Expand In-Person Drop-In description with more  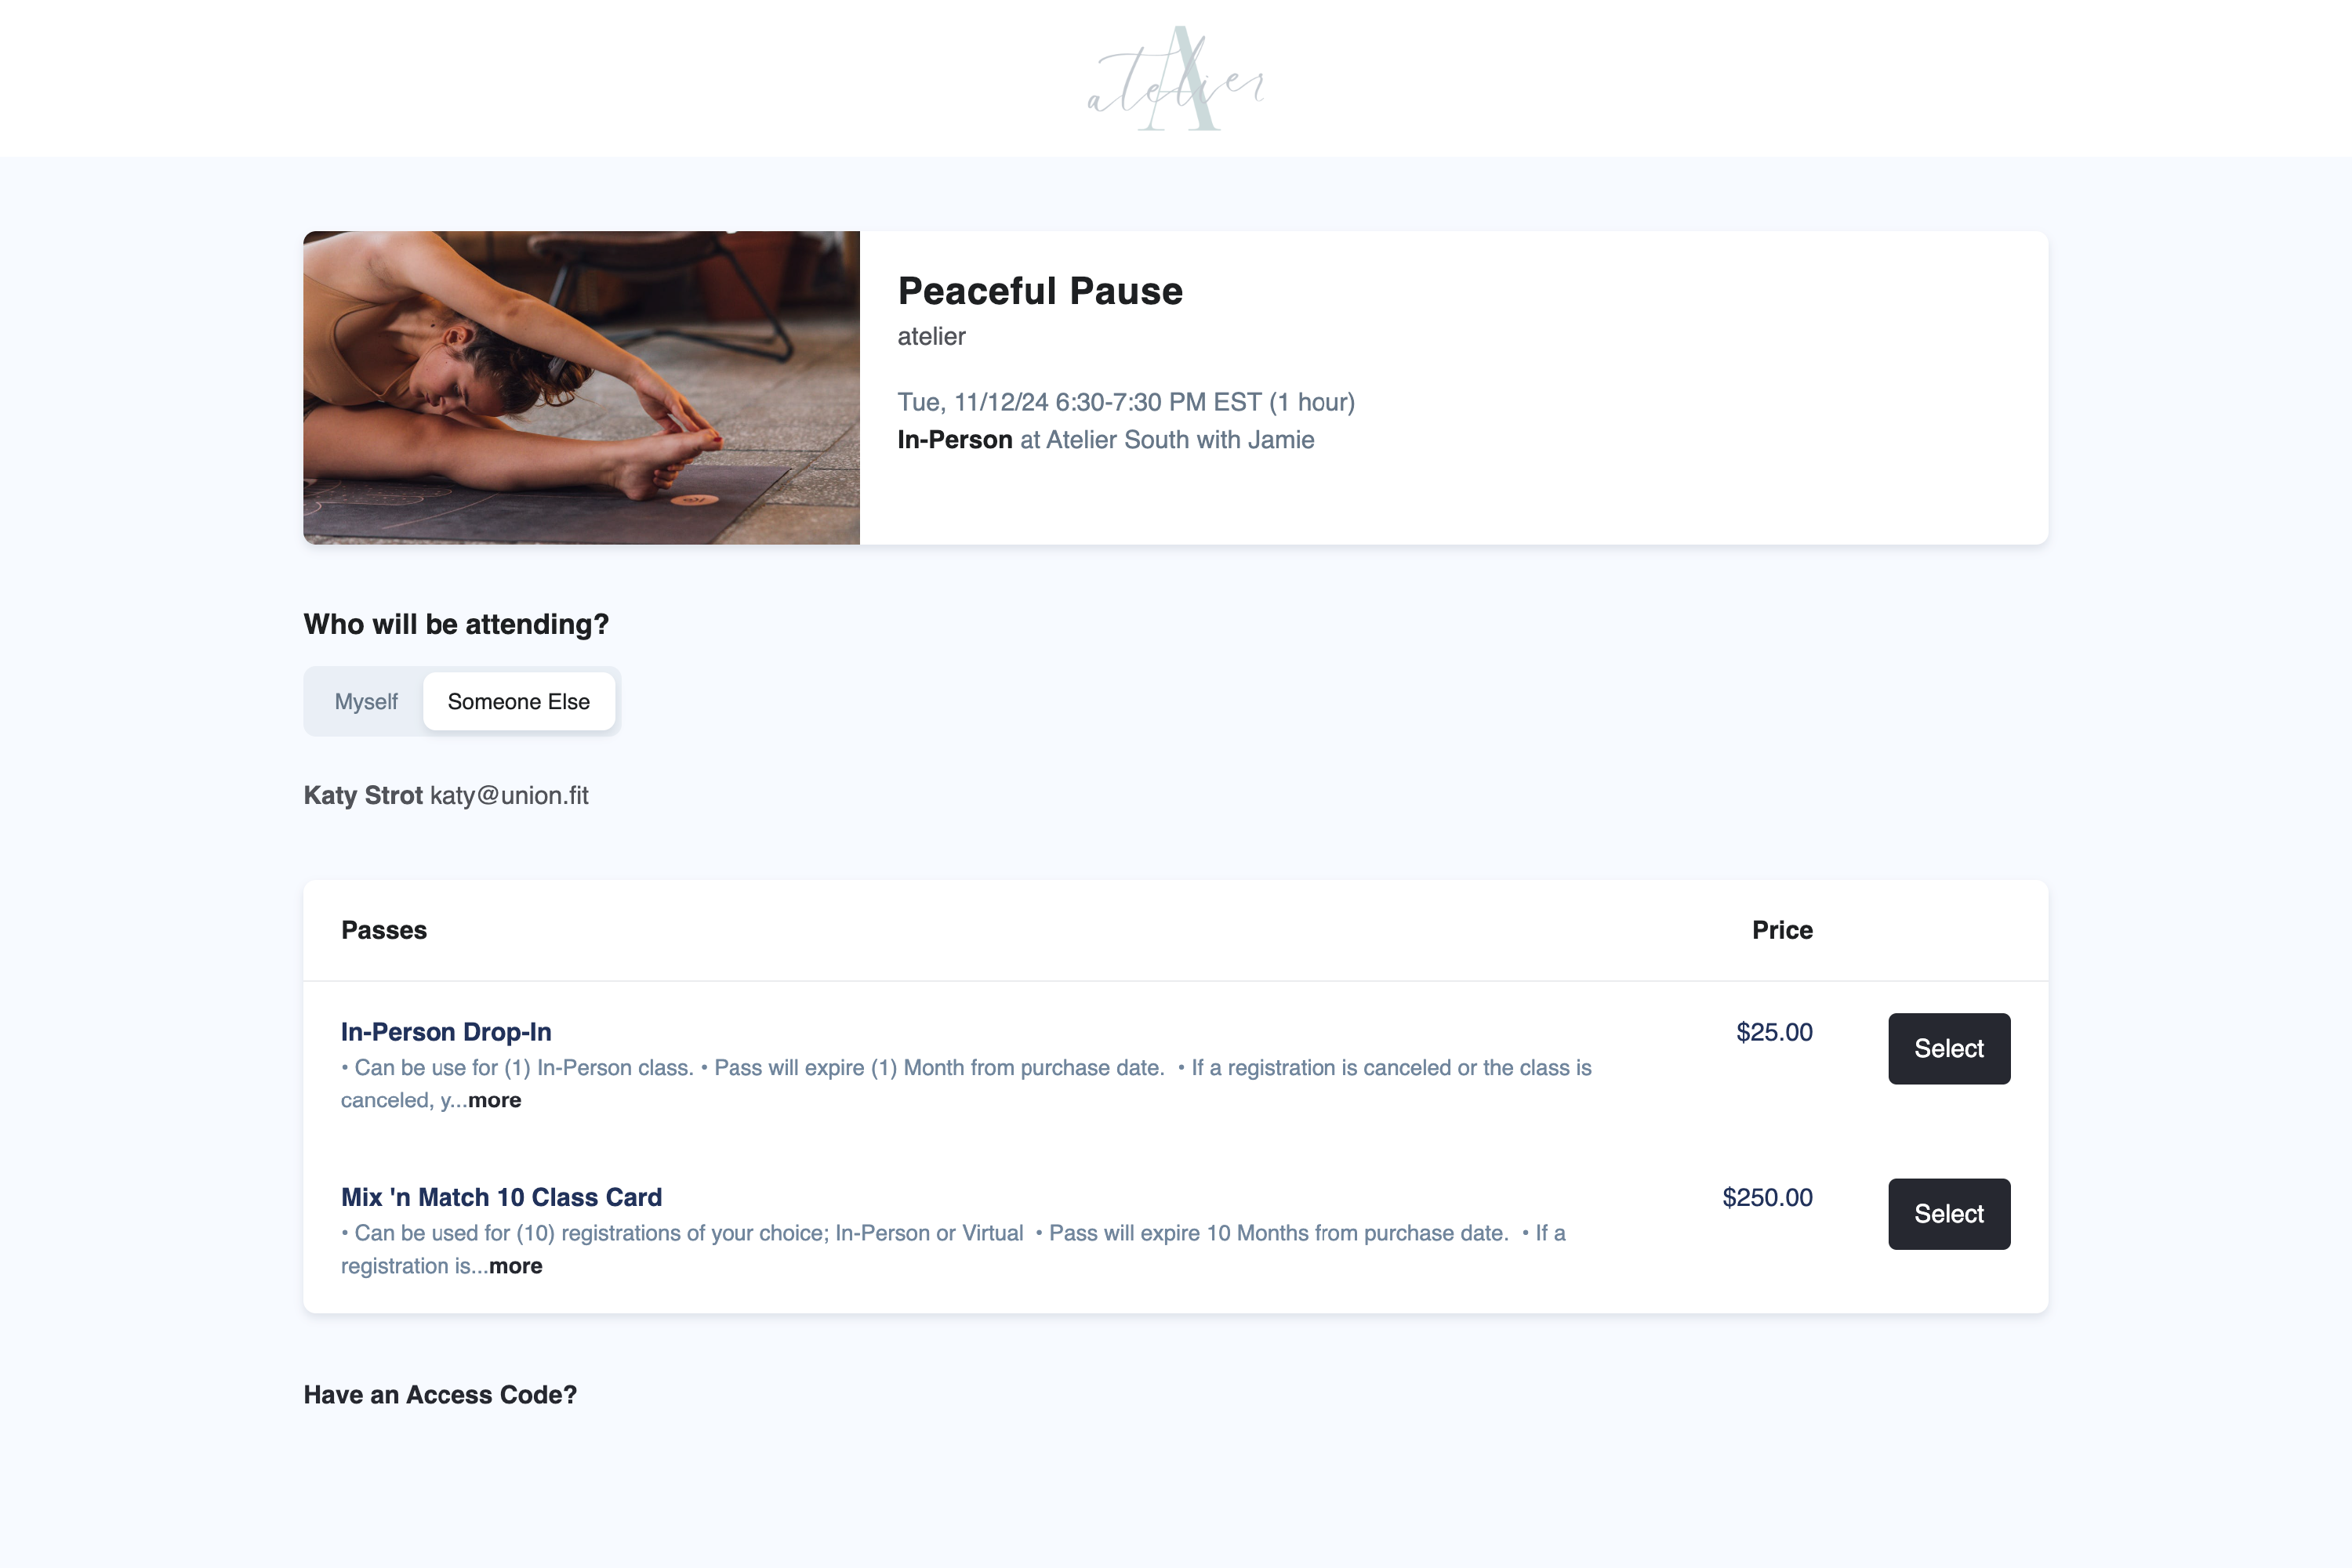pyautogui.click(x=494, y=1100)
